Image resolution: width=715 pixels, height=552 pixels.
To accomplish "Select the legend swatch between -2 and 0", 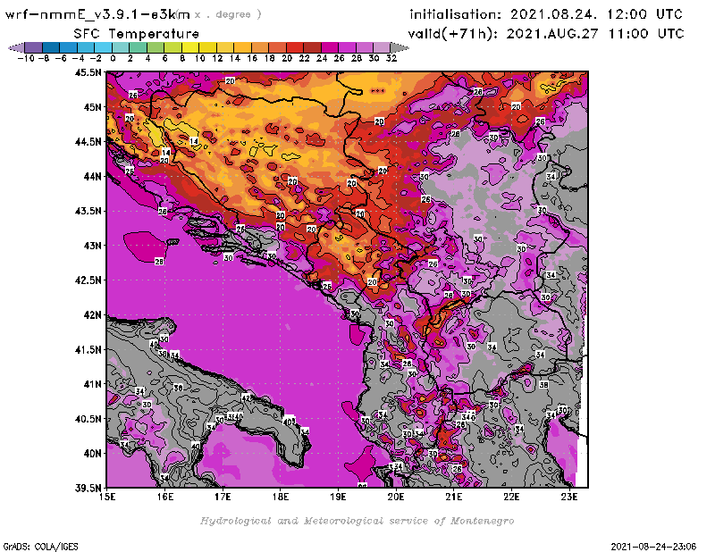I will click(x=103, y=47).
